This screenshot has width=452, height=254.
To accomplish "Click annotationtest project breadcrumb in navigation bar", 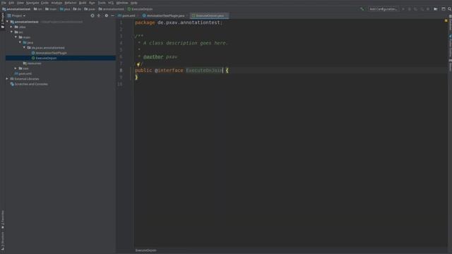I will click(x=16, y=9).
